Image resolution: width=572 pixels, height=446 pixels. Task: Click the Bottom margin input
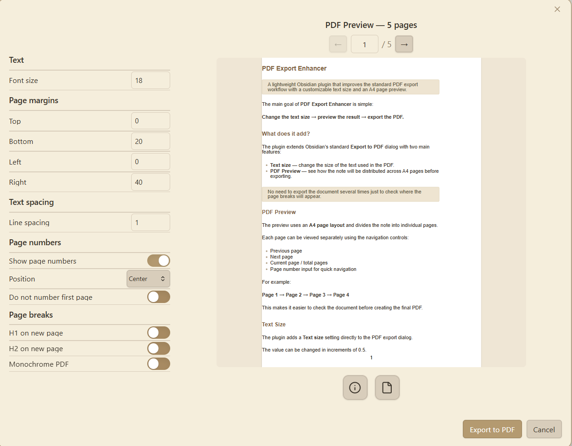(150, 141)
